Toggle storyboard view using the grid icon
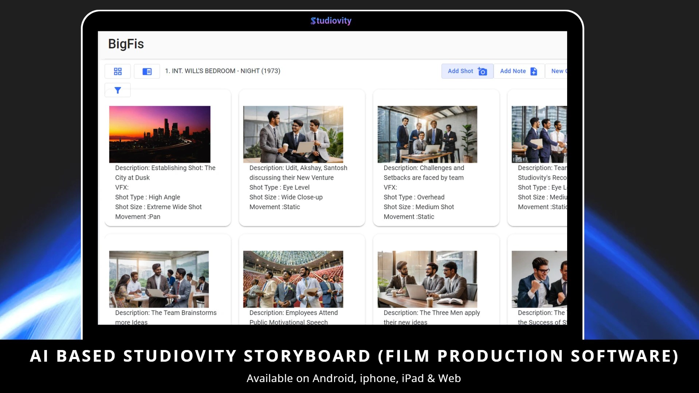699x393 pixels. (x=117, y=71)
